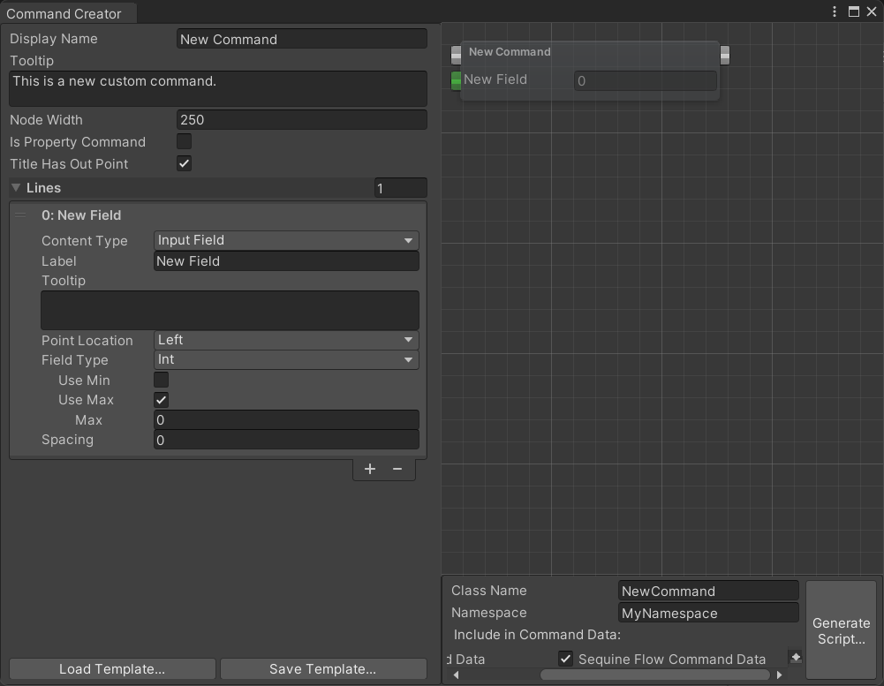Click the left in-point socket of the New Command node

tap(456, 55)
